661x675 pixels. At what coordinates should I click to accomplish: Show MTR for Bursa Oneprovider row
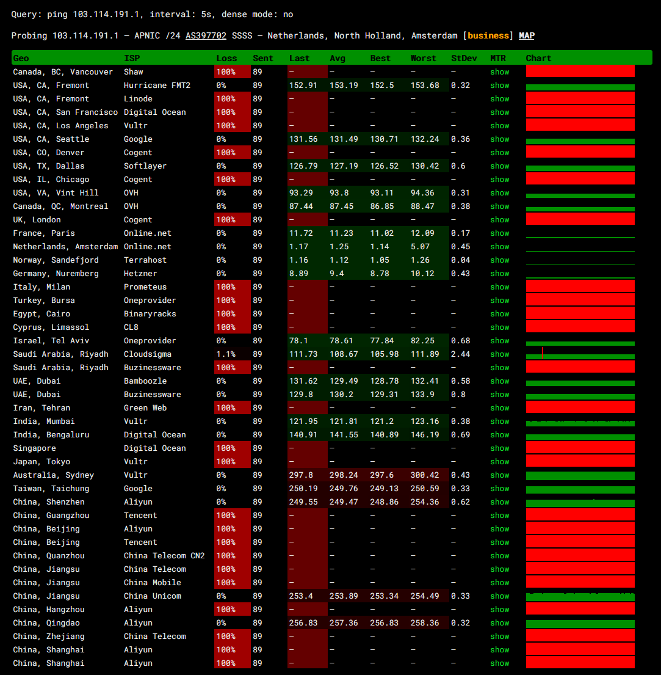[499, 300]
